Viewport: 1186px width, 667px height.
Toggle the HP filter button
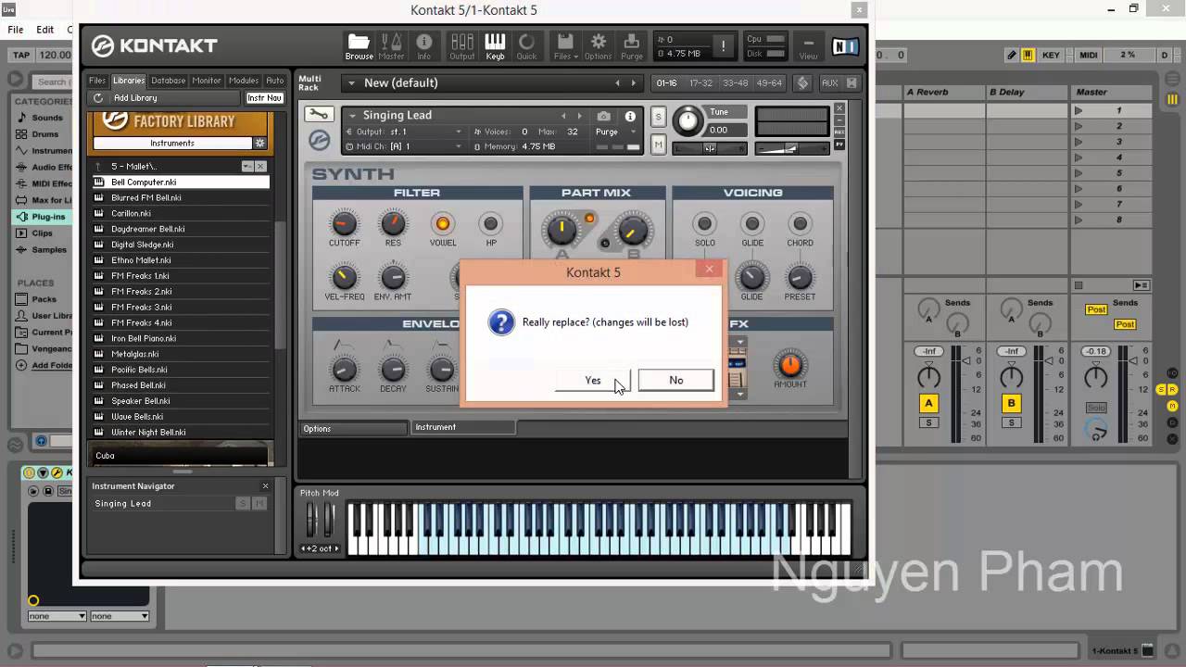click(491, 223)
